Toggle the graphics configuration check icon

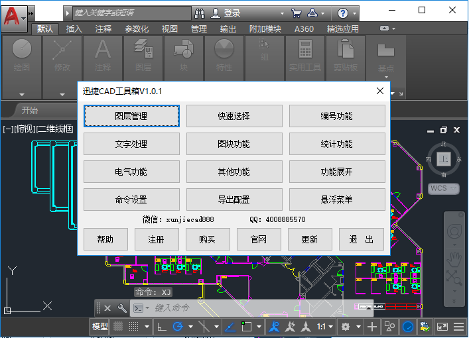tap(425, 327)
